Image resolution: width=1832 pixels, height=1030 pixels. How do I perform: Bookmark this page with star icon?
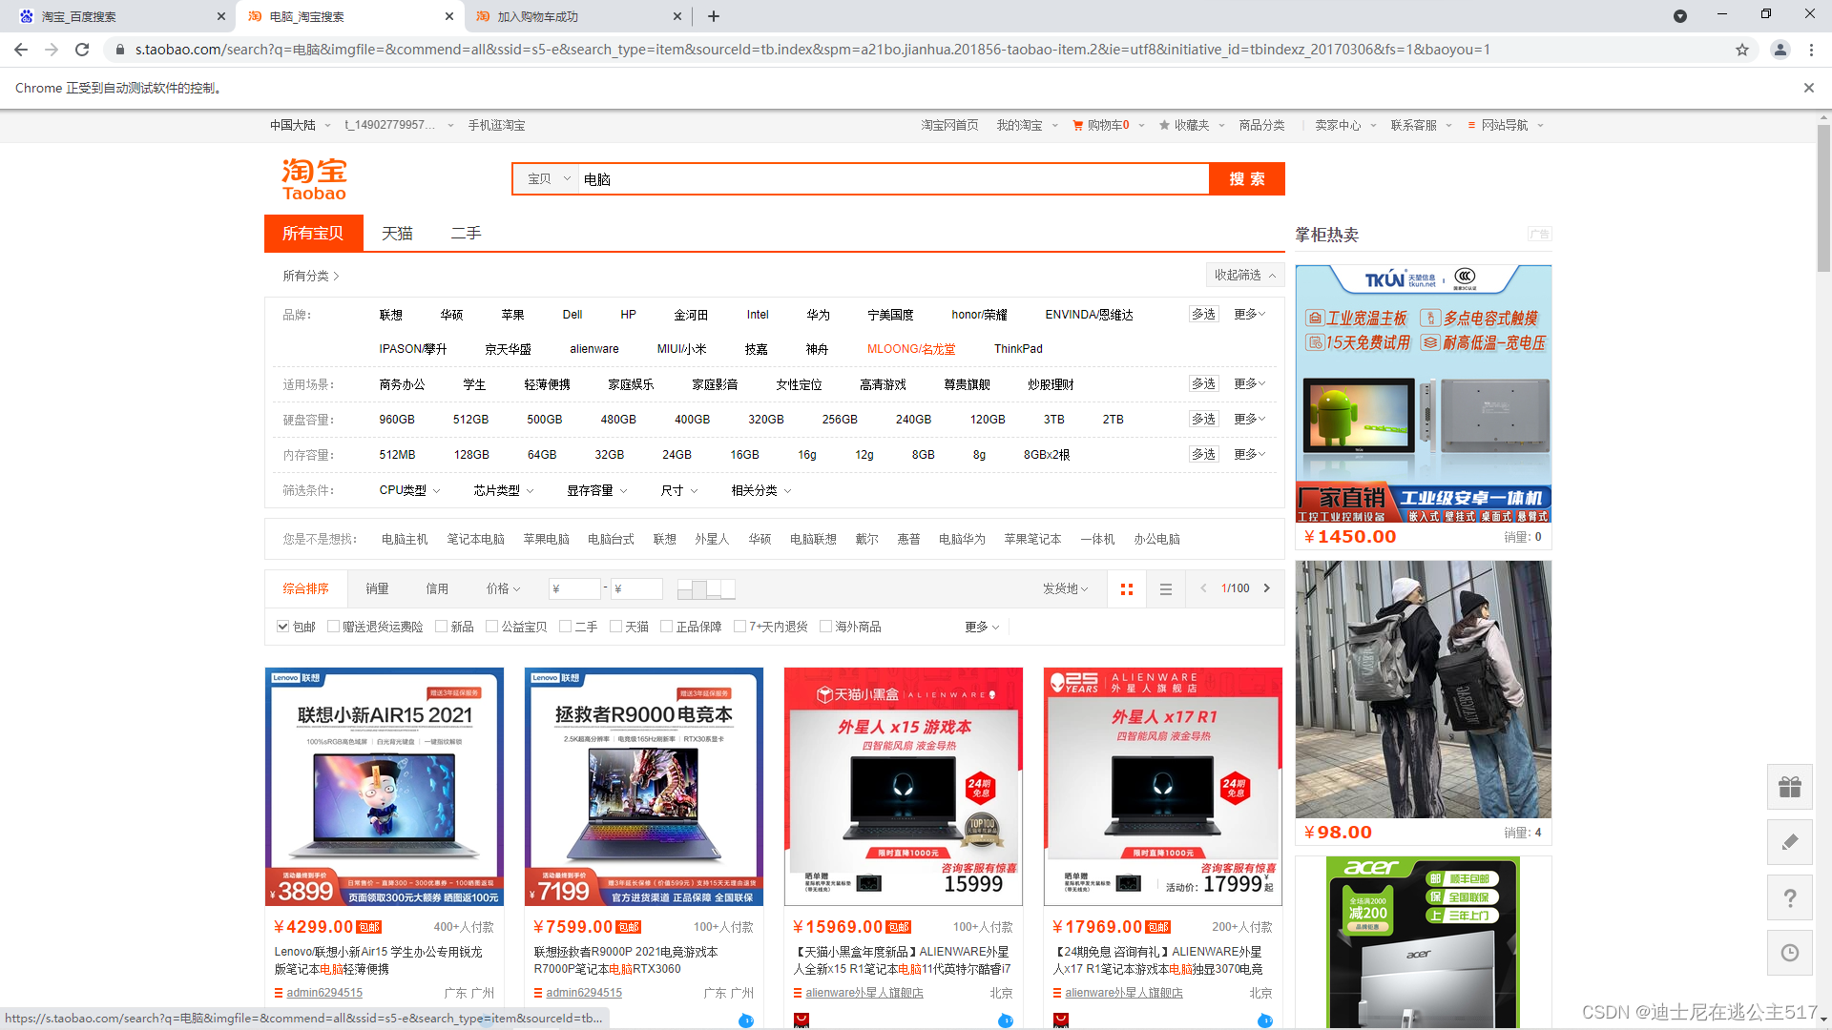coord(1742,50)
